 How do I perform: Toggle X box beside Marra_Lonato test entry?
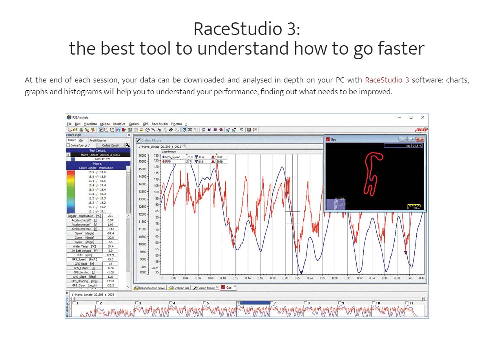[68, 155]
